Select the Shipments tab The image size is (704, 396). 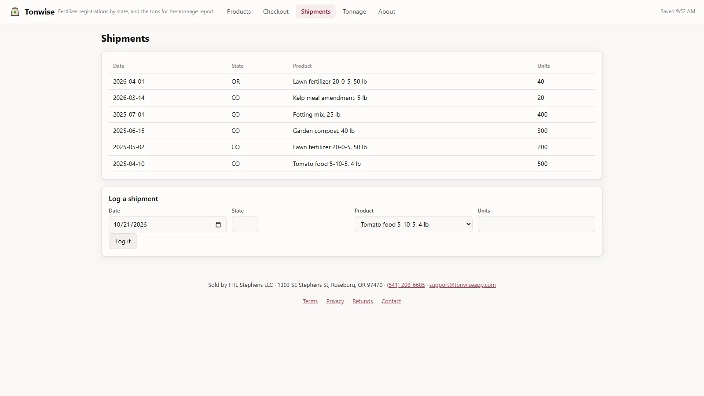(x=315, y=11)
